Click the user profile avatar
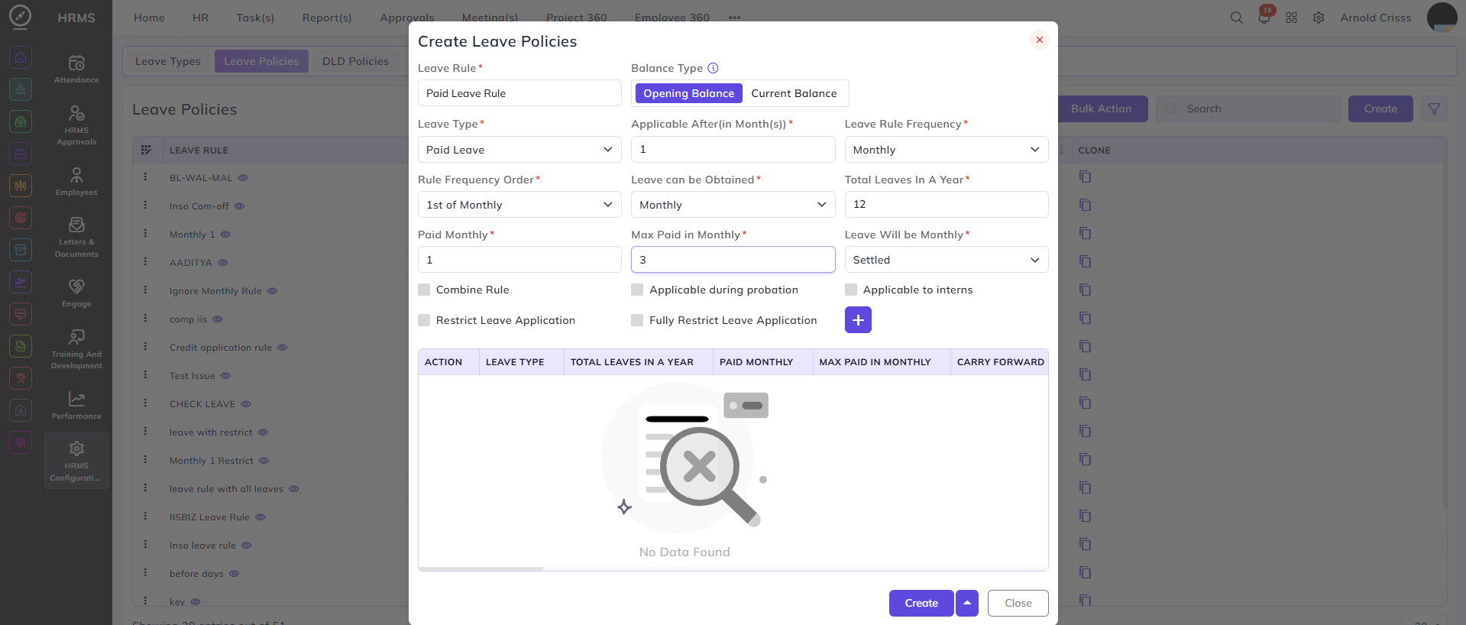 click(1442, 18)
